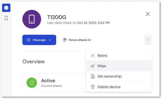Click the T1200G device name heading
The image size is (162, 99).
(57, 17)
